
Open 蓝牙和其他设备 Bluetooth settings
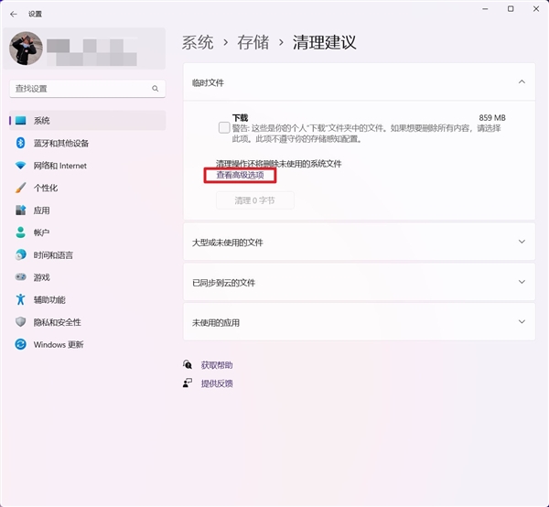(60, 144)
